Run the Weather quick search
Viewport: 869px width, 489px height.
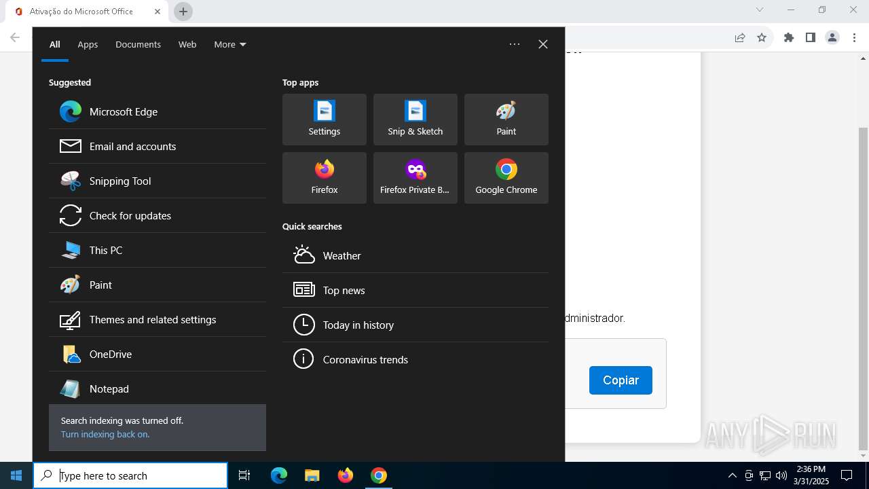click(415, 255)
